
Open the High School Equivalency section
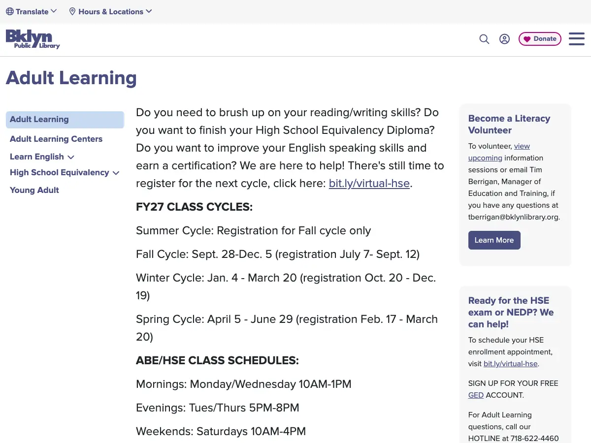click(x=60, y=172)
